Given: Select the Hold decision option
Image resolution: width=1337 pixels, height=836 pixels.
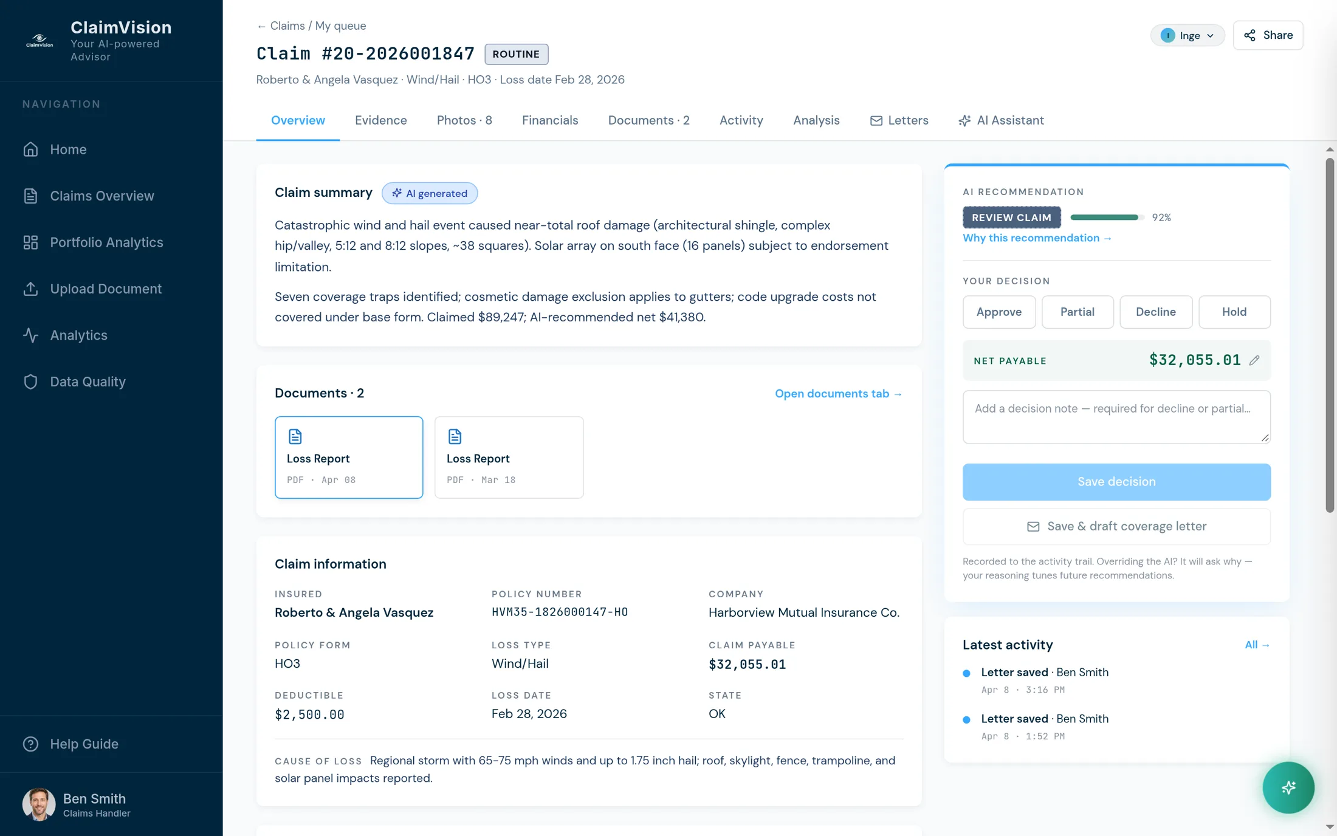Looking at the screenshot, I should tap(1234, 312).
